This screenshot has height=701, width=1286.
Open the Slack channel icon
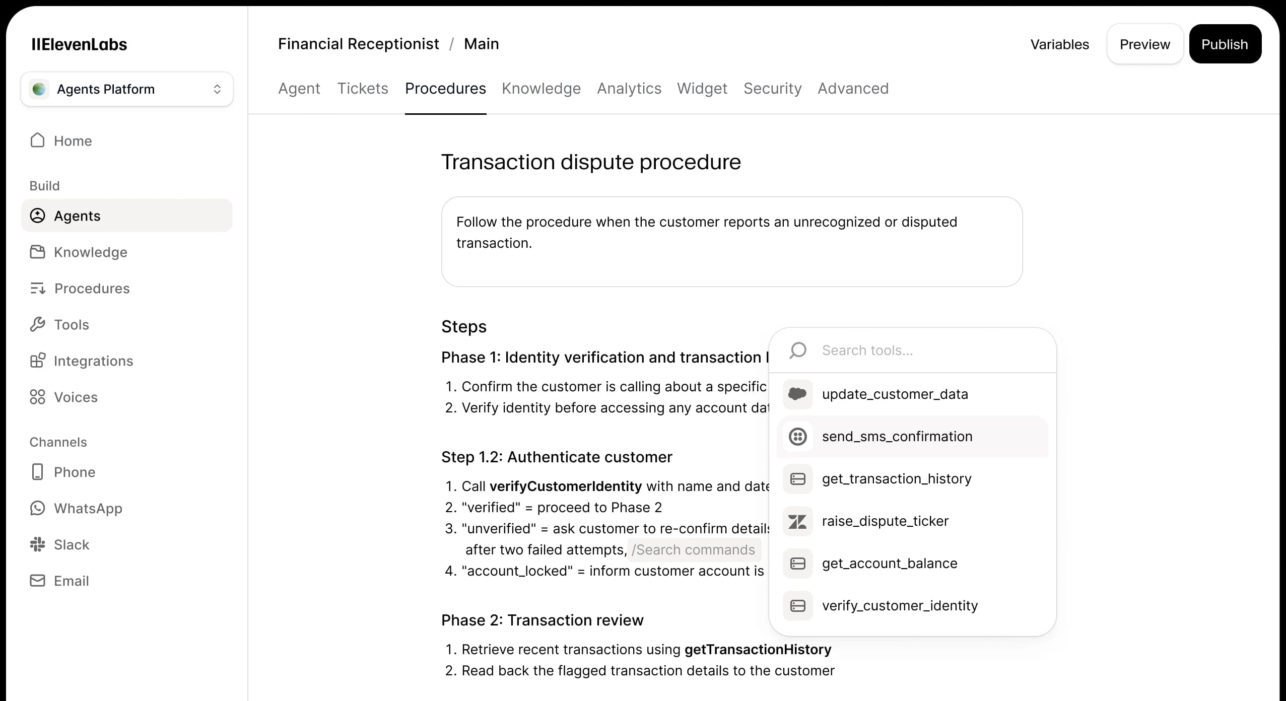[38, 544]
